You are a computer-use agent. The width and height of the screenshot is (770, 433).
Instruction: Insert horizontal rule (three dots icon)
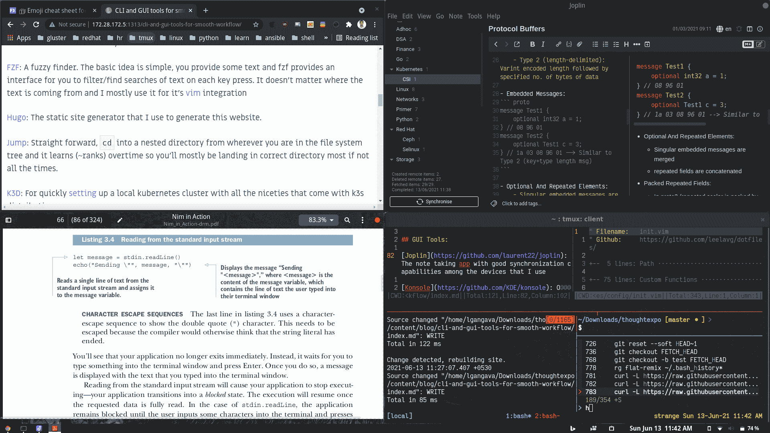(636, 45)
